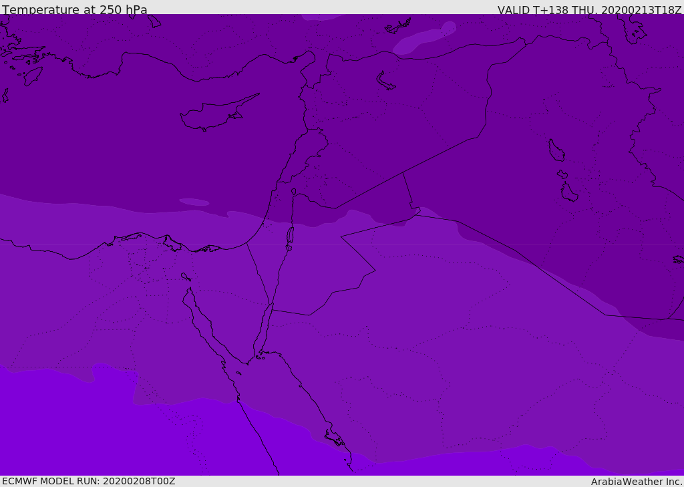Image resolution: width=684 pixels, height=487 pixels.
Task: Click the 'Temperature at 250 hPa' title text
Action: pyautogui.click(x=75, y=9)
